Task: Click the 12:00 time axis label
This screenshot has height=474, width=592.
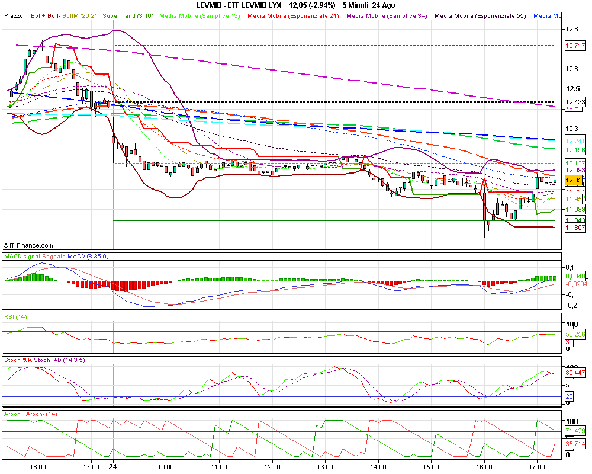Action: [x=272, y=467]
